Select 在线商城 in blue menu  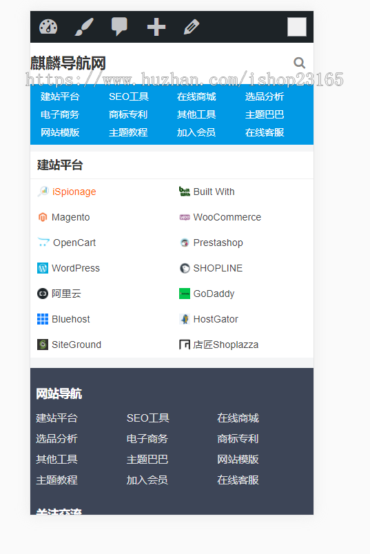click(x=196, y=96)
